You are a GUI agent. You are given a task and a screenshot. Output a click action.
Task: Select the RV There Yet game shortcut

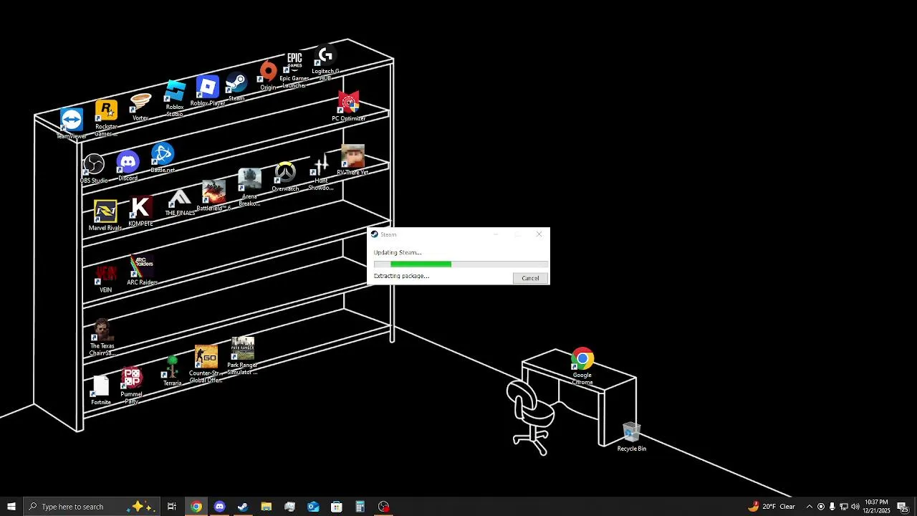point(352,161)
